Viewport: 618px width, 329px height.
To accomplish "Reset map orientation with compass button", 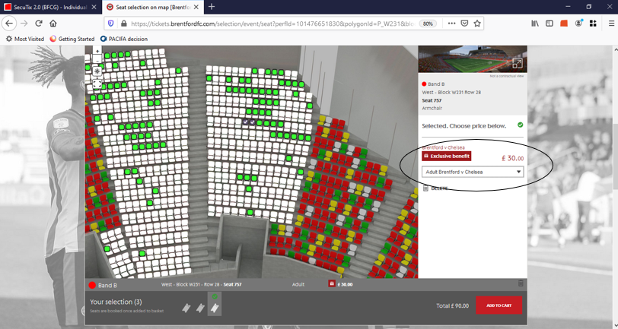I will click(x=97, y=71).
